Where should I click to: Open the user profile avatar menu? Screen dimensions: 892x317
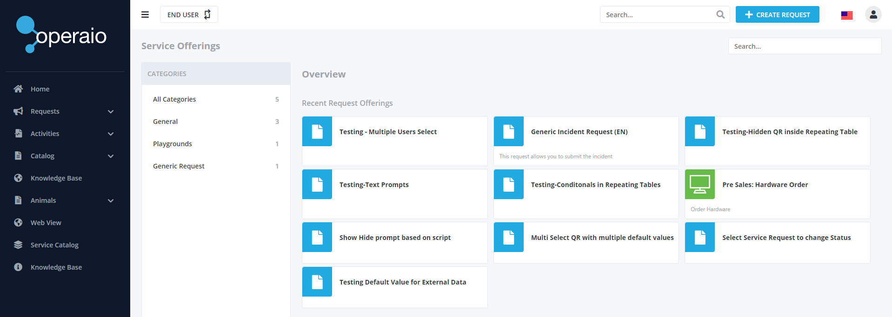873,14
